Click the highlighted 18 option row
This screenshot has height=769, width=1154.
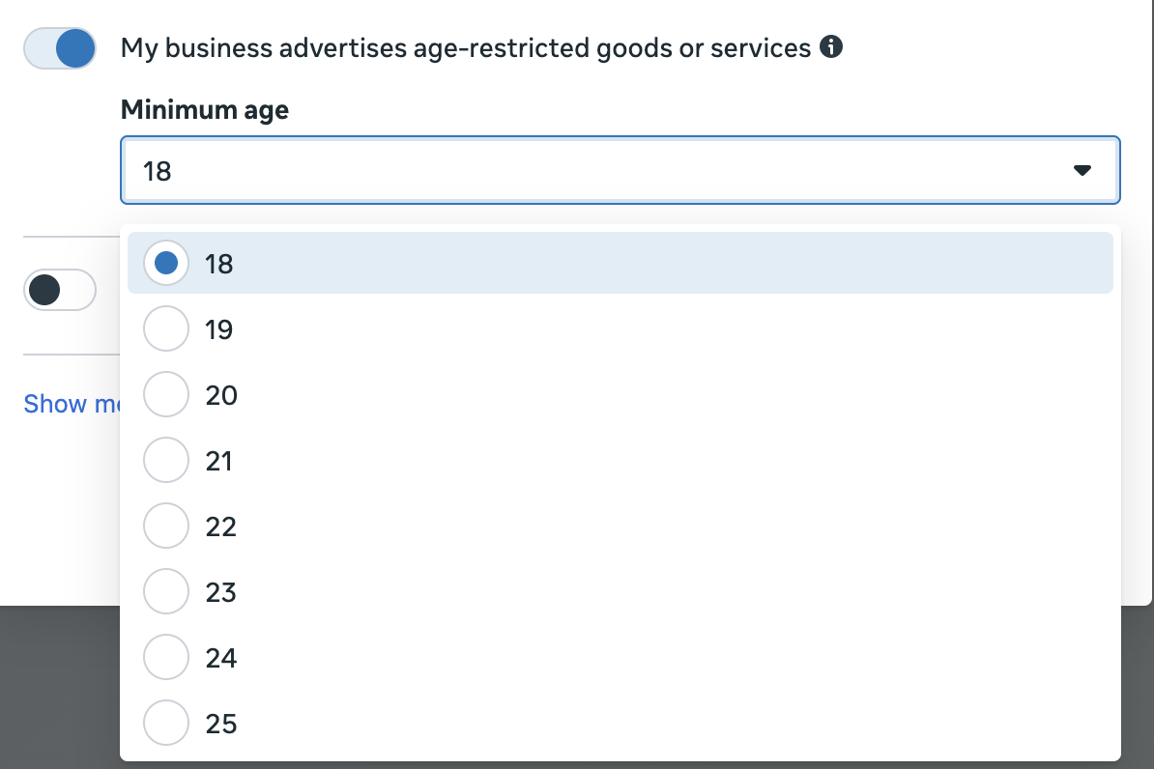(x=620, y=263)
